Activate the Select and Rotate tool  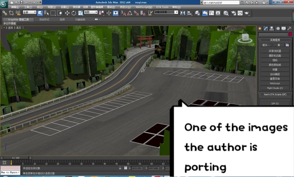74,13
